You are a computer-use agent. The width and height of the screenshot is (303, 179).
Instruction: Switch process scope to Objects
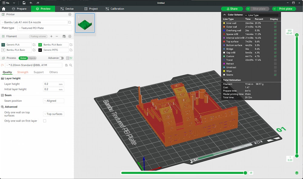point(32,58)
